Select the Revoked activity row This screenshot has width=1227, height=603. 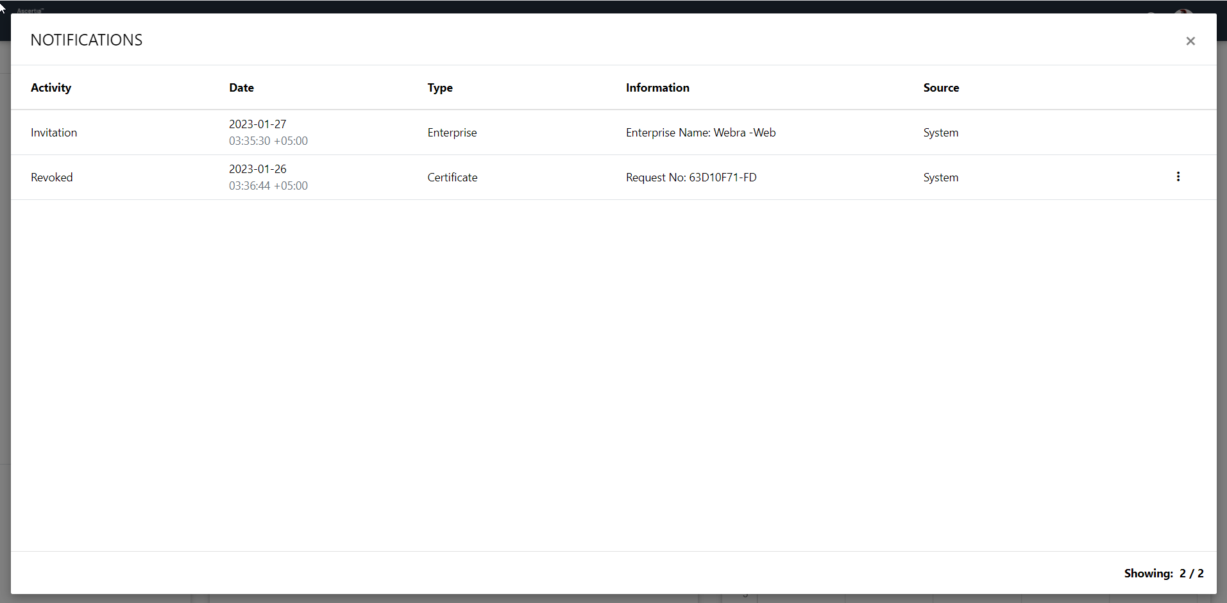[52, 178]
